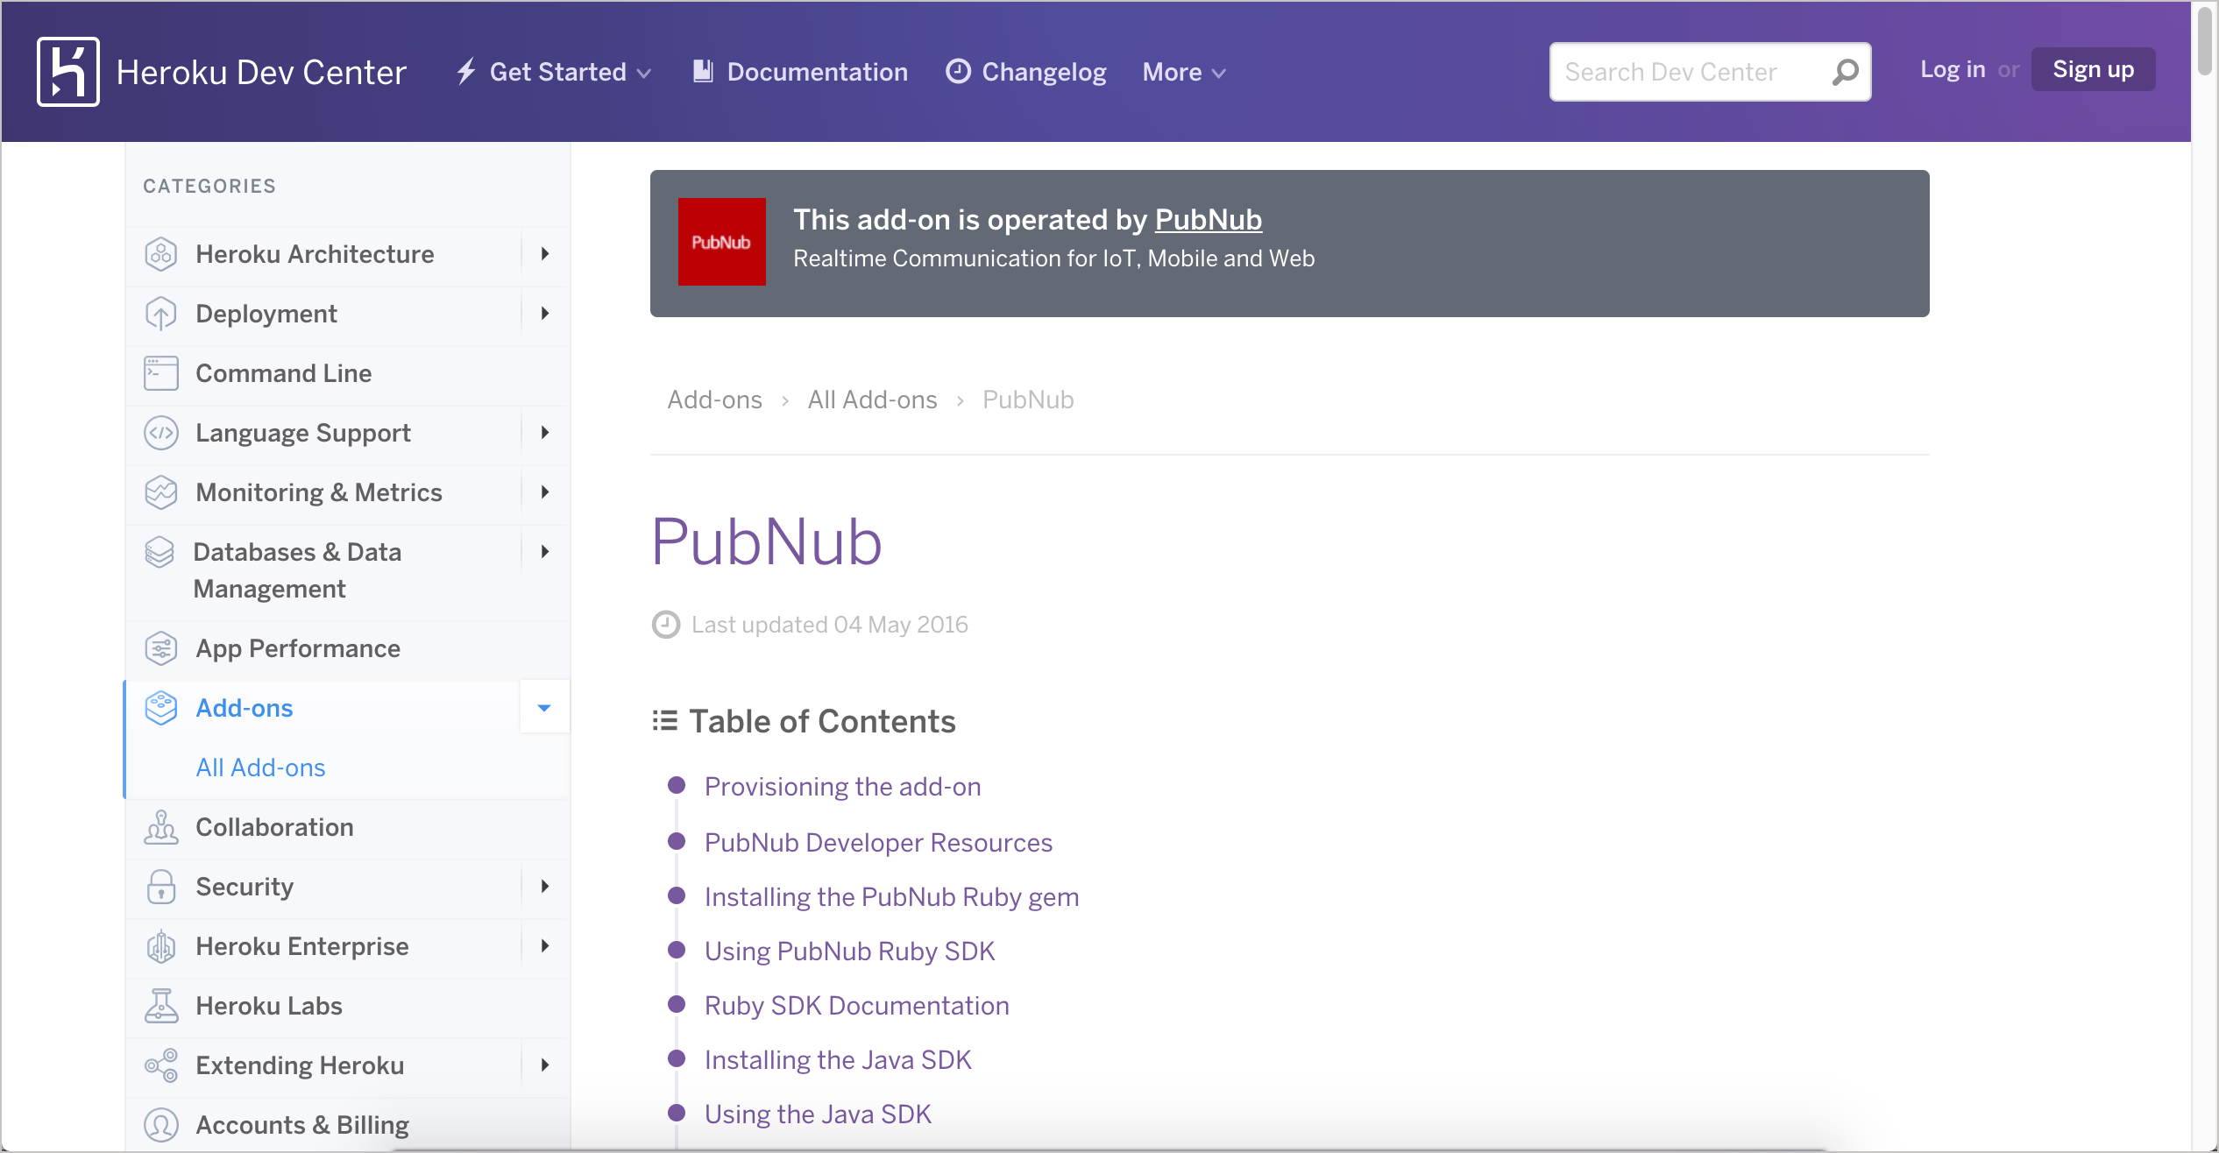The width and height of the screenshot is (2219, 1153).
Task: Click the Deployment upload arrow icon
Action: (x=161, y=314)
